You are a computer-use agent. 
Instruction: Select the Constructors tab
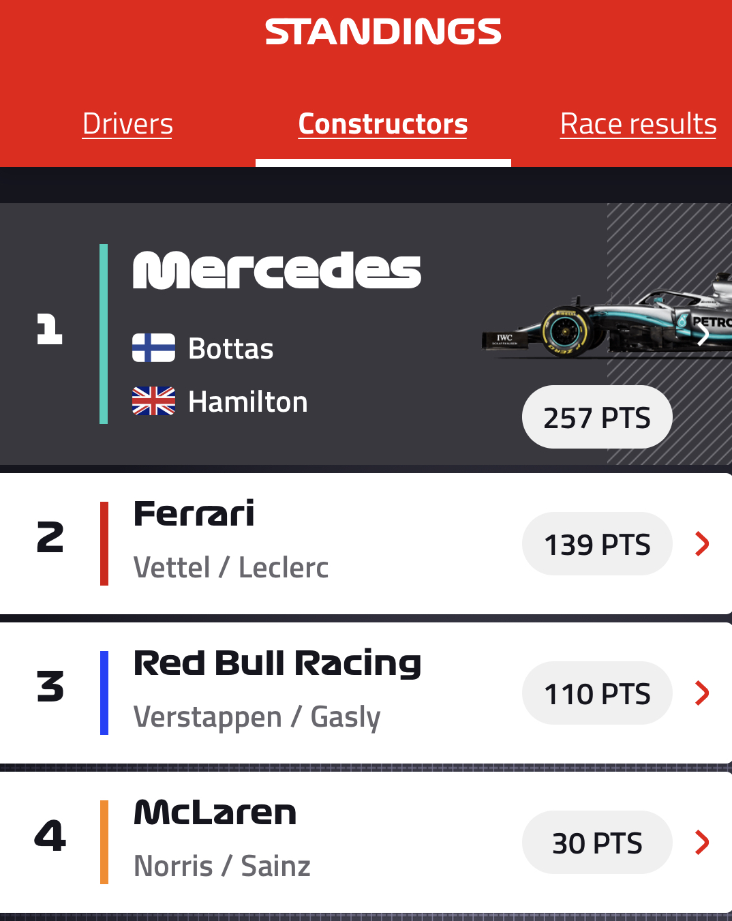tap(383, 124)
